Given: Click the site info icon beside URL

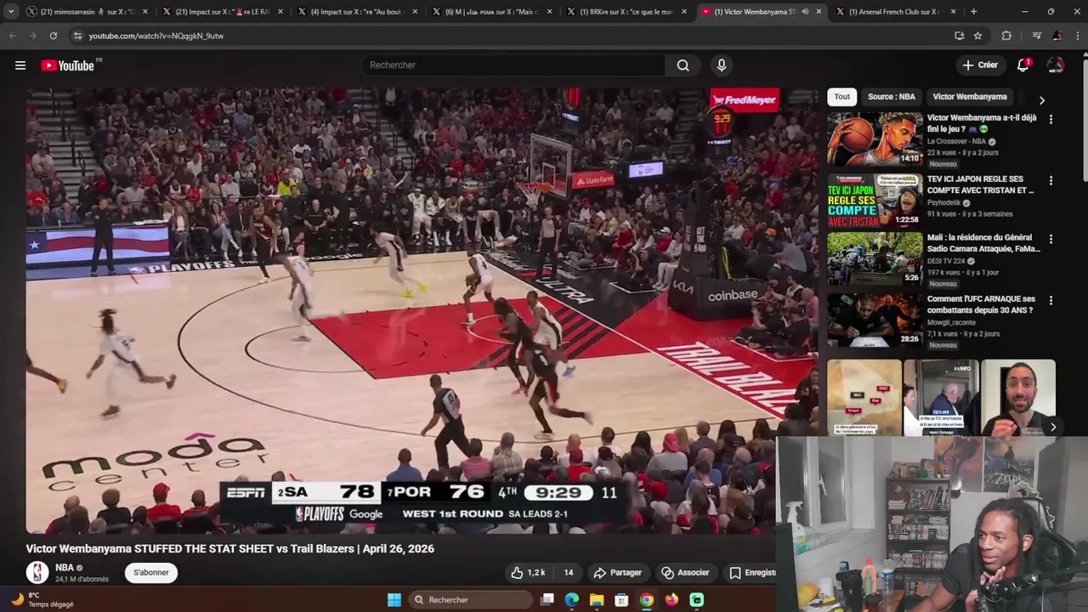Looking at the screenshot, I should 77,36.
